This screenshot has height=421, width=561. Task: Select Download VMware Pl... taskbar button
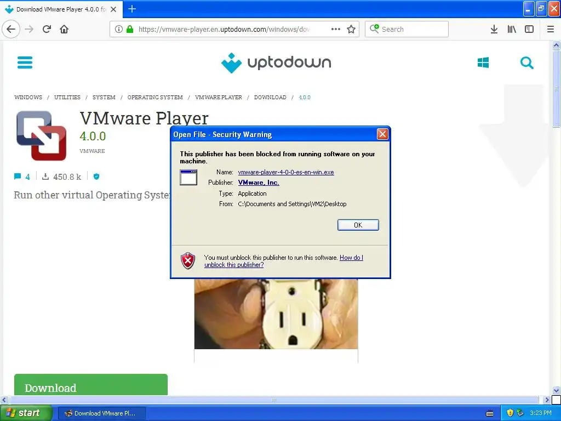(101, 413)
